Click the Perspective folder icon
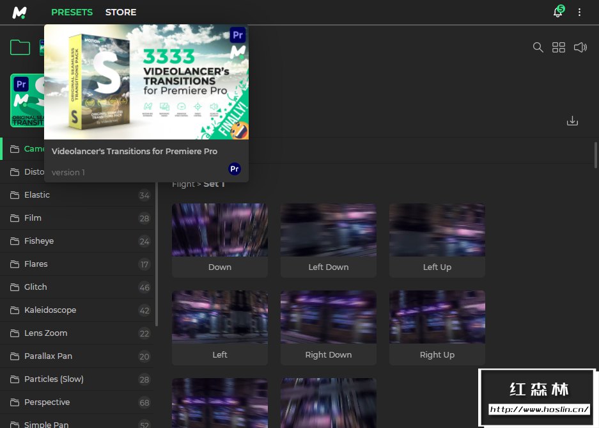This screenshot has height=428, width=599. pyautogui.click(x=15, y=402)
